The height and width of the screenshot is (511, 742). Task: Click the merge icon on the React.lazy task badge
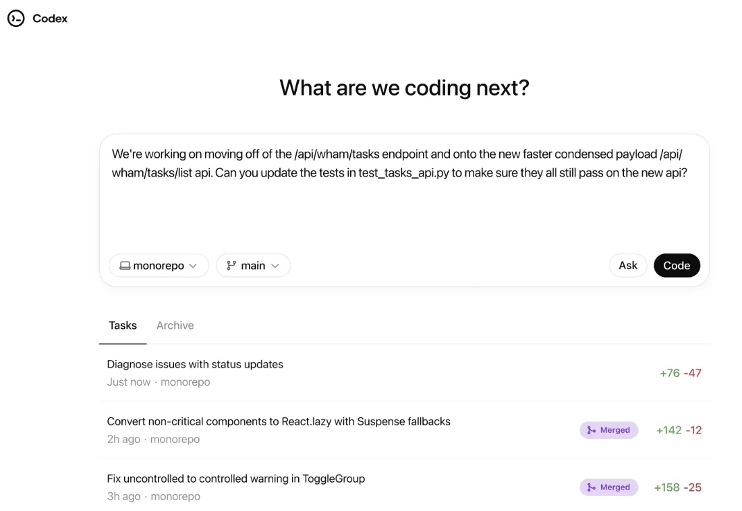[590, 429]
